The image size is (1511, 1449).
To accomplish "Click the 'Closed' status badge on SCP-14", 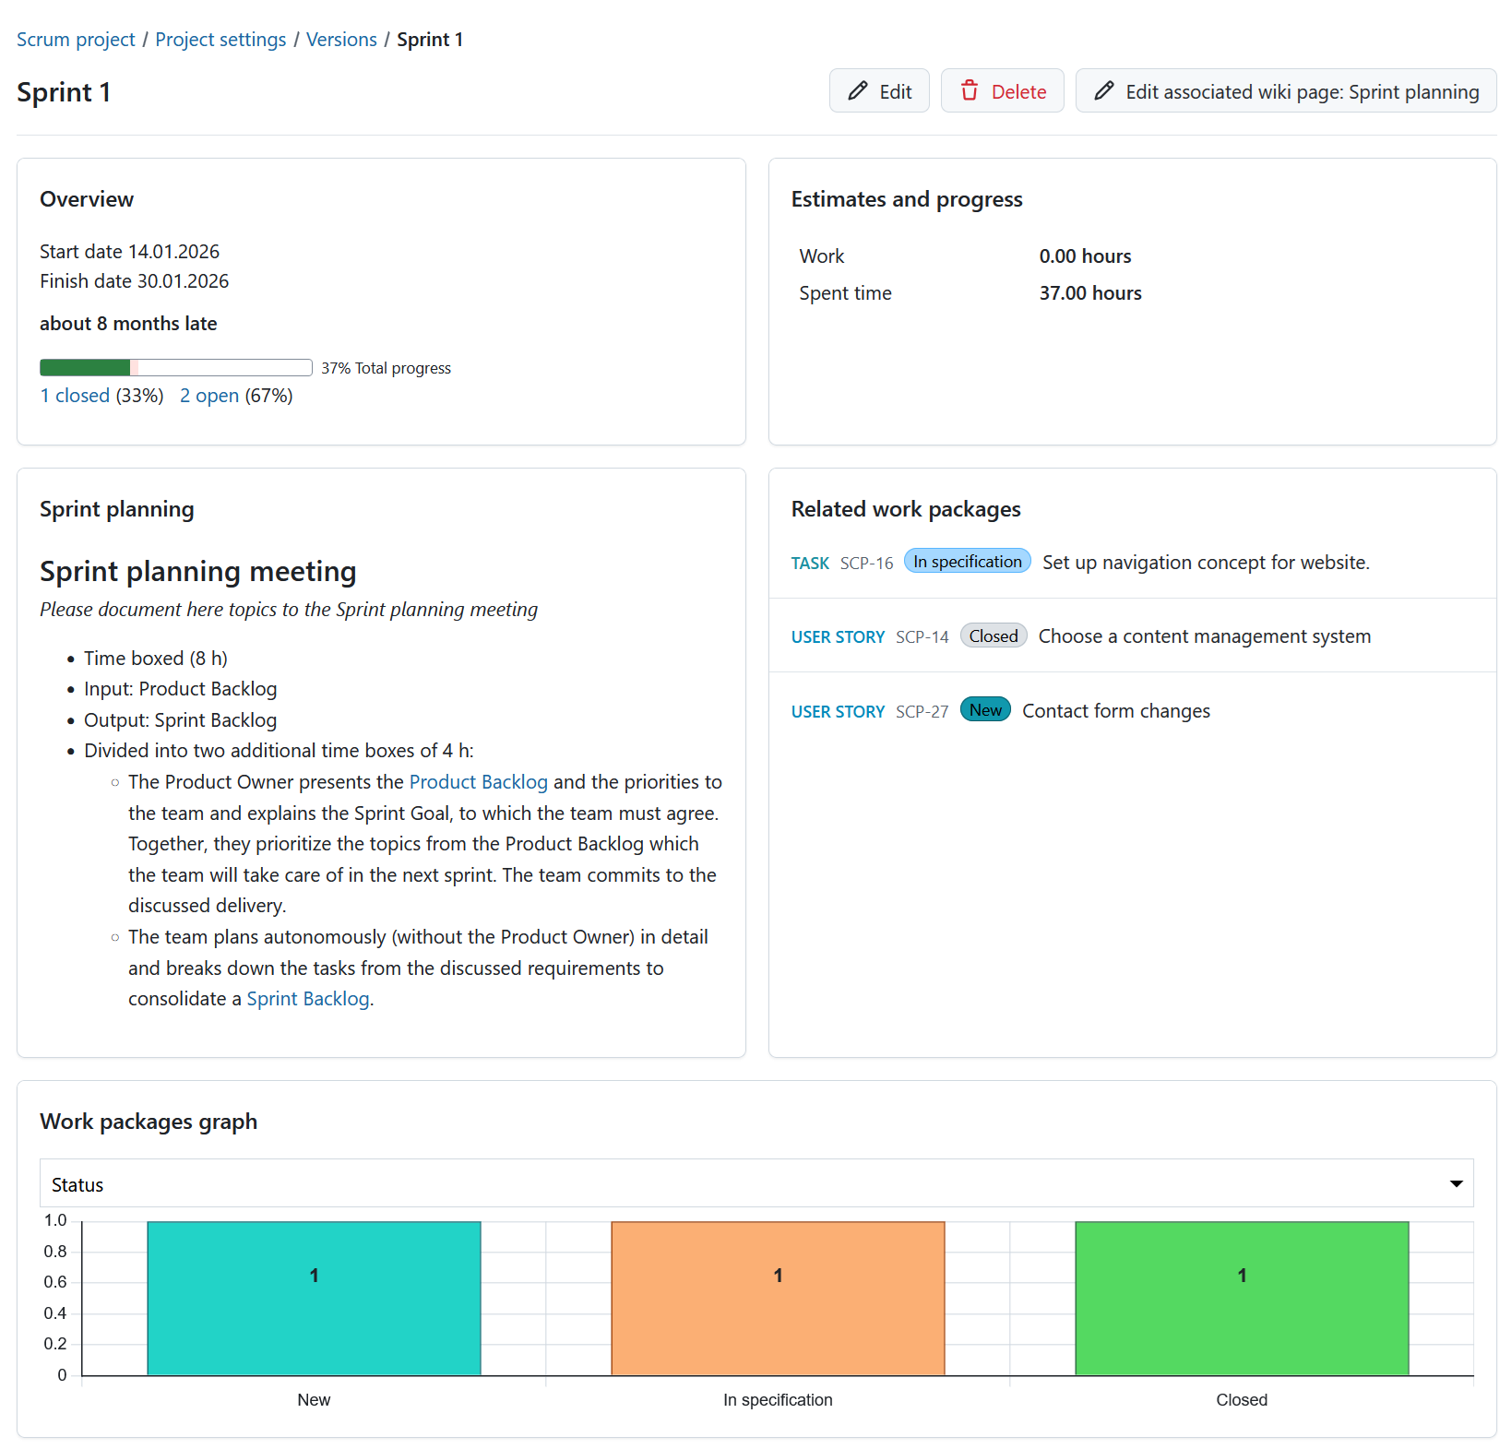I will pos(993,635).
